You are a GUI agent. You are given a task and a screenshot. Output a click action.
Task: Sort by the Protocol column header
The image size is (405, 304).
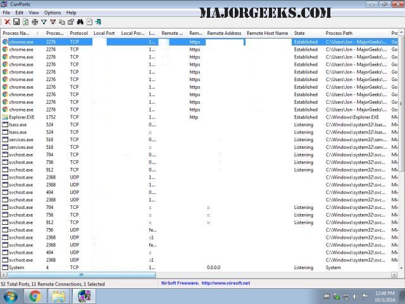tap(78, 33)
